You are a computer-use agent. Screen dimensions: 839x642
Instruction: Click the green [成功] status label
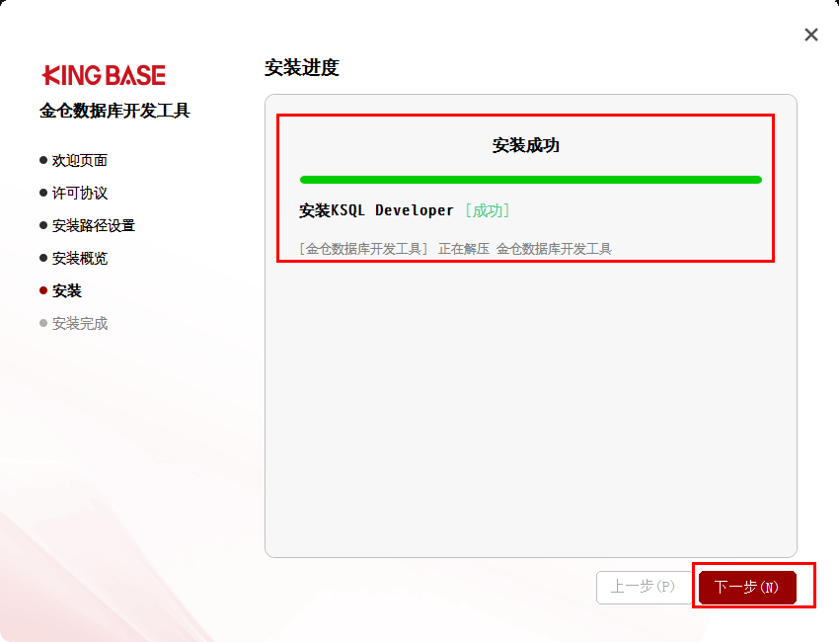pos(487,210)
